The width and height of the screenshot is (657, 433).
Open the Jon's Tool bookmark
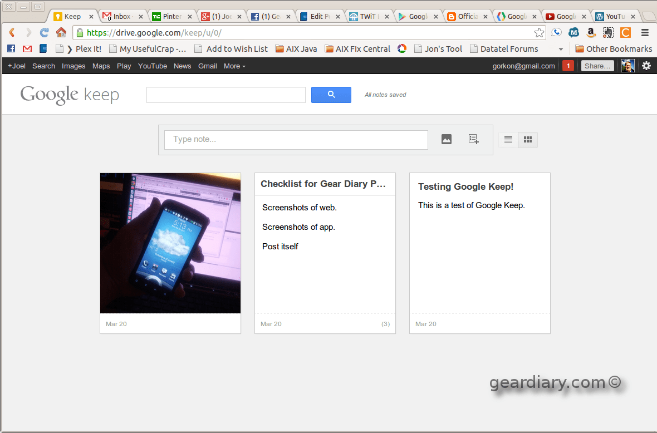(x=438, y=48)
